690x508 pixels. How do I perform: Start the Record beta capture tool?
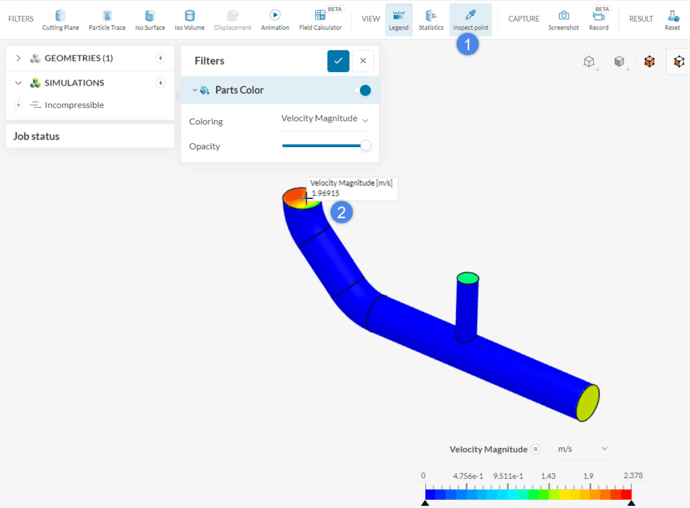pos(598,18)
